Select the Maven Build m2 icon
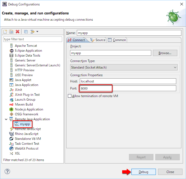This screenshot has width=186, height=179. pyautogui.click(x=11, y=104)
